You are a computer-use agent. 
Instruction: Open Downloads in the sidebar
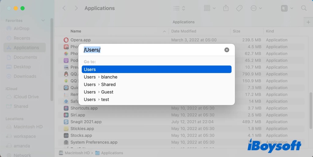tap(25, 76)
